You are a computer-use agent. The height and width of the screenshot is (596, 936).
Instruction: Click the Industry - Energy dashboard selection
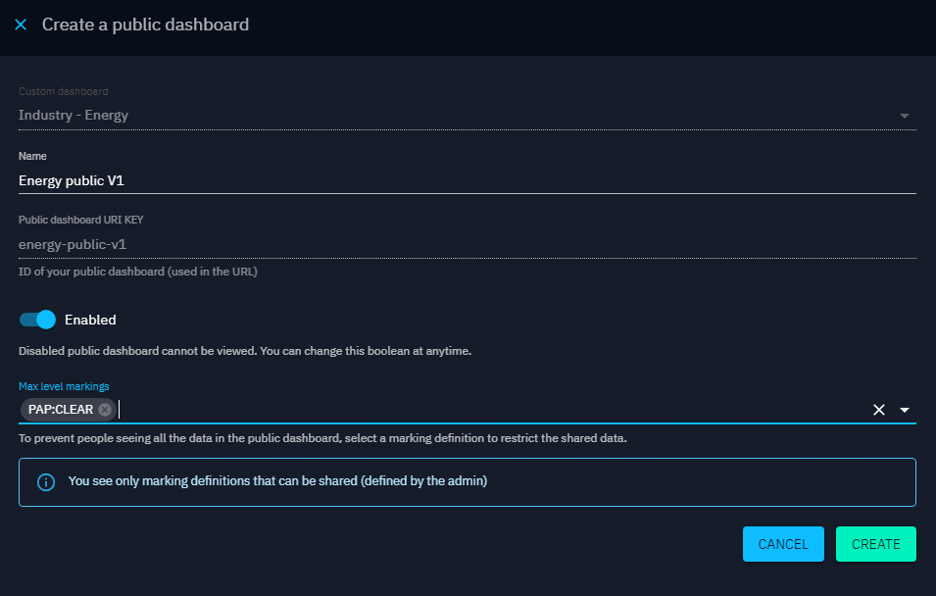(x=74, y=115)
